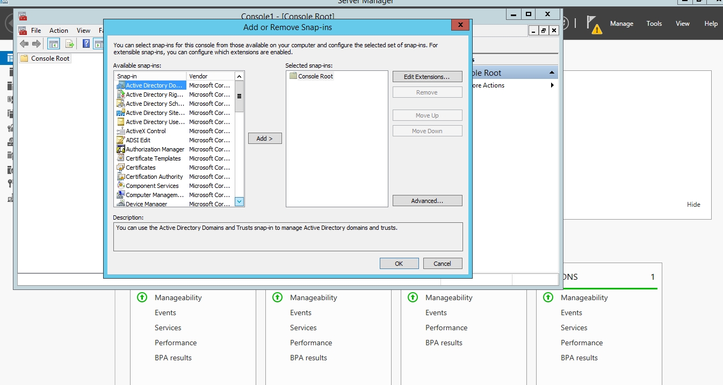
Task: Open the Manage menu in Server Manager
Action: (x=621, y=24)
